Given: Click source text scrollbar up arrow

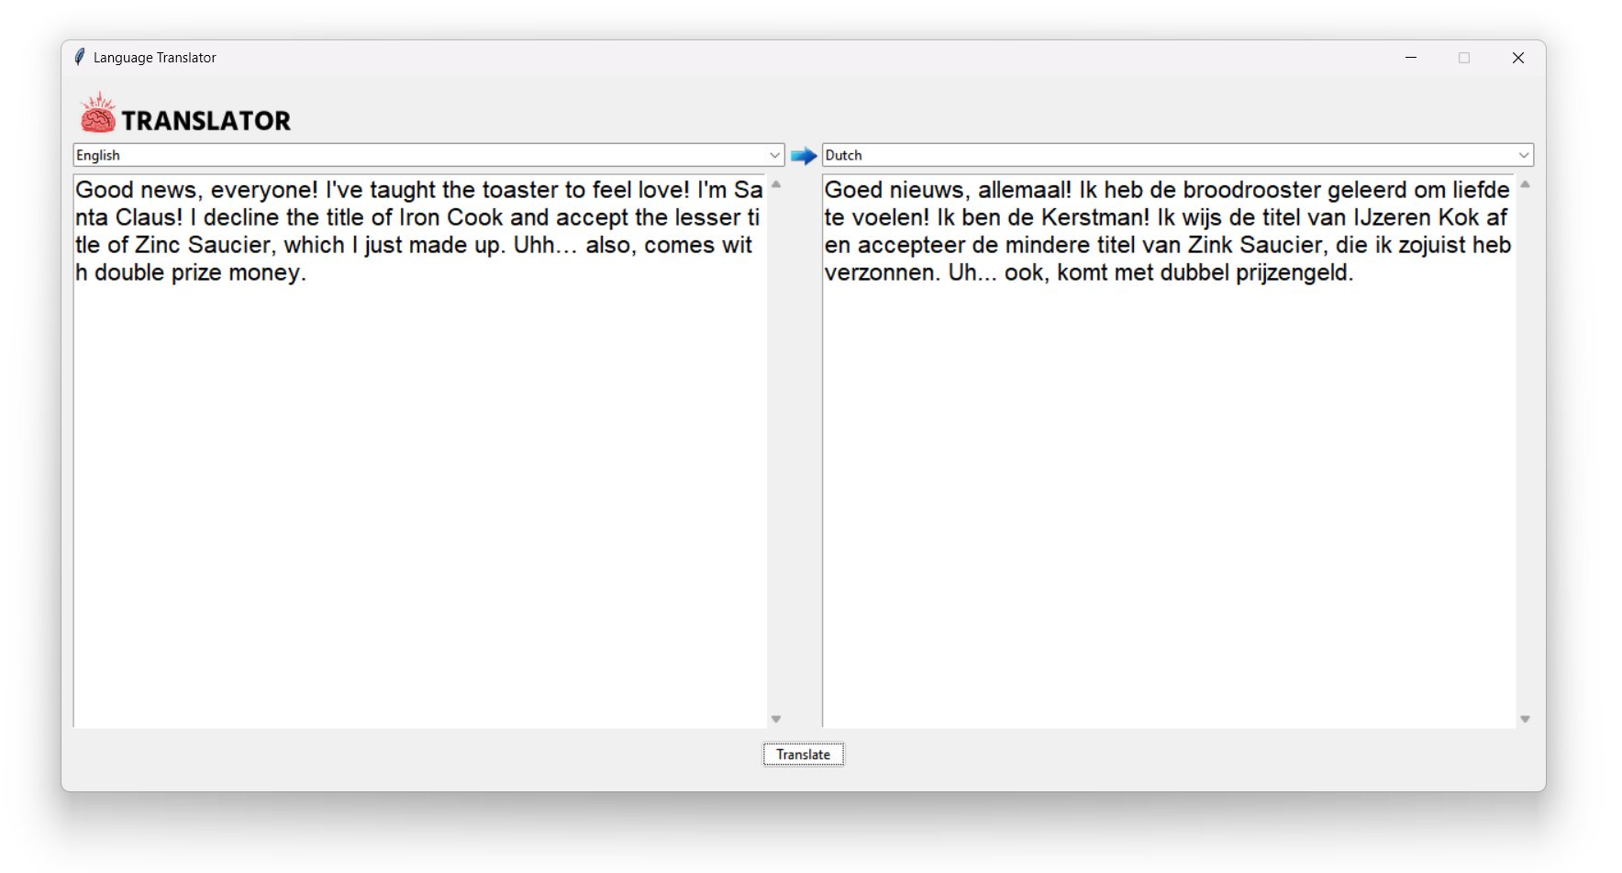Looking at the screenshot, I should pyautogui.click(x=776, y=184).
